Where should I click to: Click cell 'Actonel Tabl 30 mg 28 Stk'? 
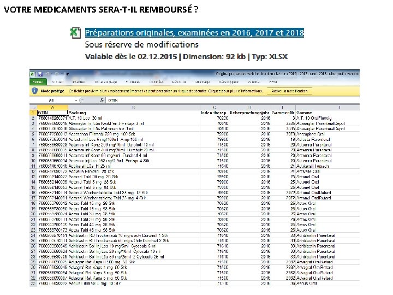coord(134,176)
